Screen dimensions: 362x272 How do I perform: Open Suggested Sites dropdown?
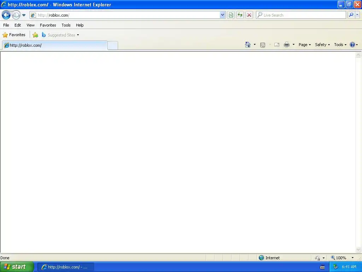(60, 35)
